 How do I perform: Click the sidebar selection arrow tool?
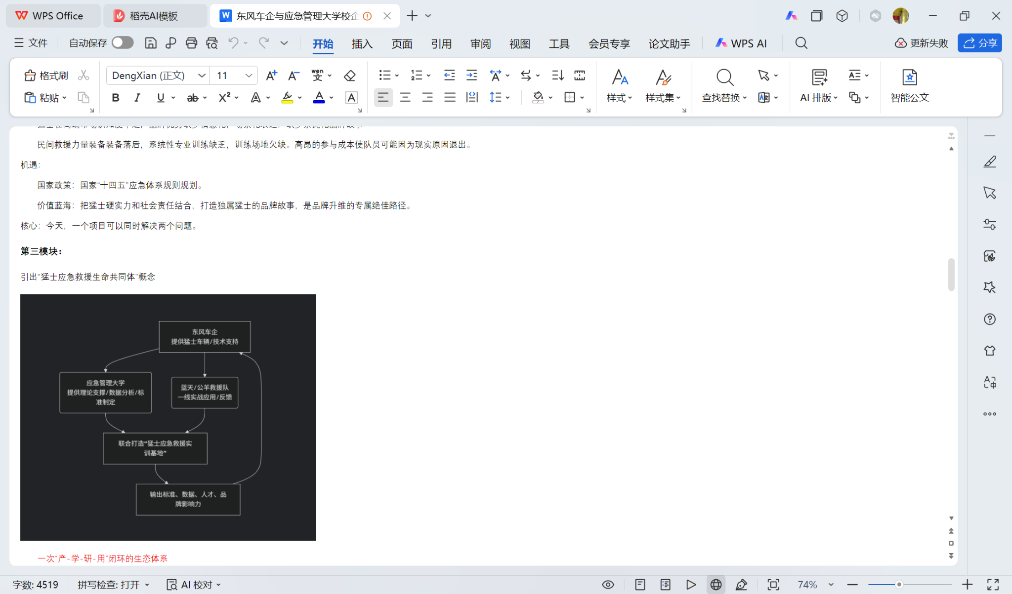point(990,193)
